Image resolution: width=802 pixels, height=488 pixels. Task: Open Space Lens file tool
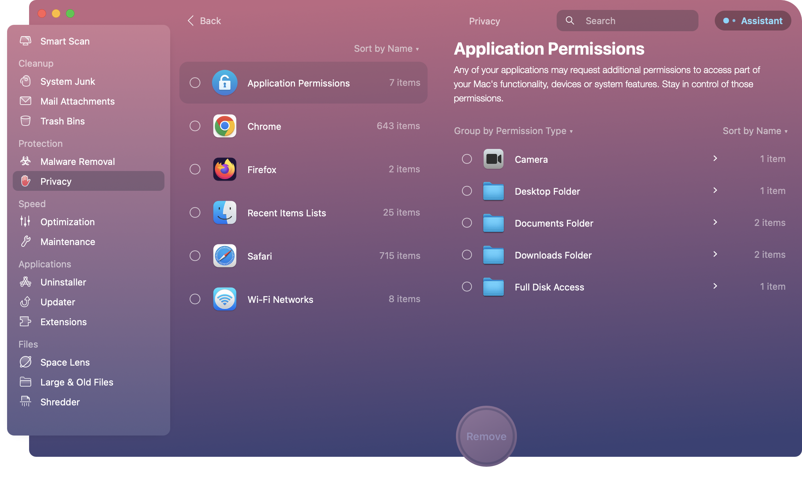[x=65, y=362]
